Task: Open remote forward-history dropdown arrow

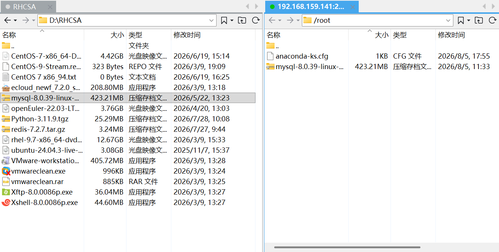Action: pyautogui.click(x=298, y=21)
